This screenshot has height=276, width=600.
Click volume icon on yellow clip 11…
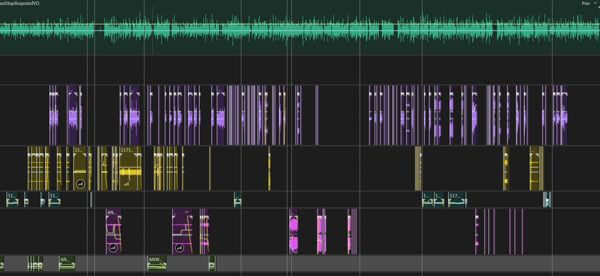tap(81, 184)
